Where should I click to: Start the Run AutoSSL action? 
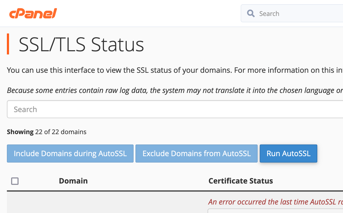coord(288,154)
